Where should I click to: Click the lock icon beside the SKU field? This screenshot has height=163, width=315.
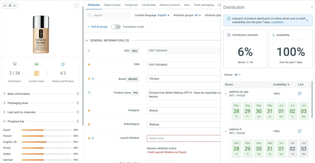click(x=89, y=50)
